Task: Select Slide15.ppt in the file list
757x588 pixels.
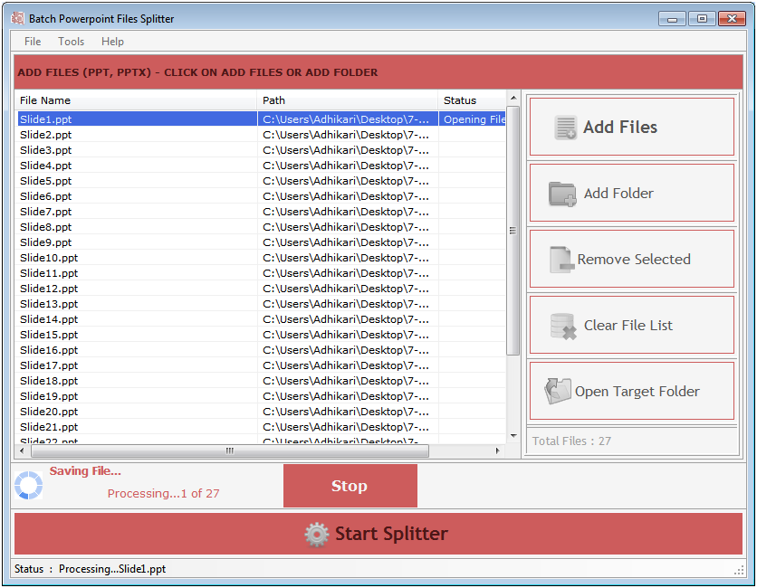Action: 49,336
